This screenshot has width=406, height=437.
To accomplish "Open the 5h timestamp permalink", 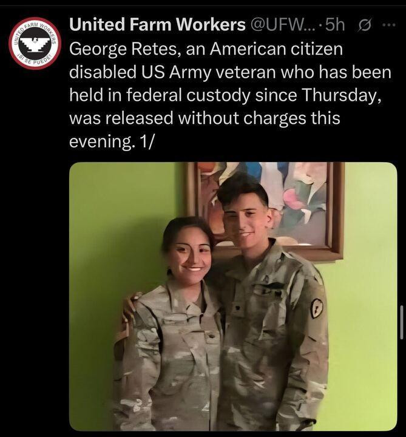I will point(334,25).
